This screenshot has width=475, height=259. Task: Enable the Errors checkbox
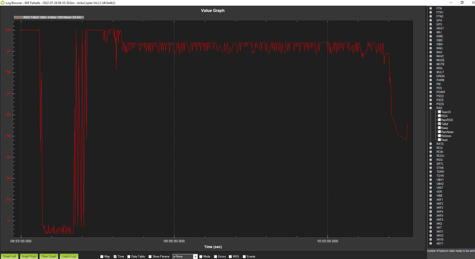(x=216, y=257)
